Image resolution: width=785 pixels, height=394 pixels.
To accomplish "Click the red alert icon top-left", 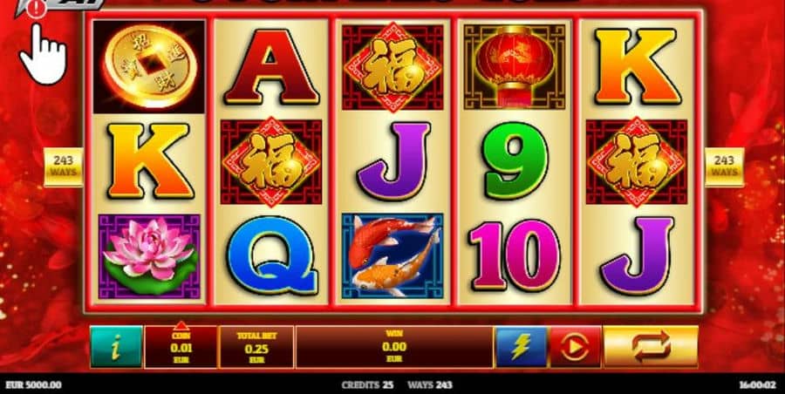I will coord(37,8).
